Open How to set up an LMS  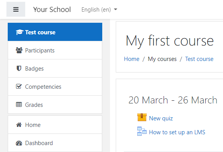point(177,132)
